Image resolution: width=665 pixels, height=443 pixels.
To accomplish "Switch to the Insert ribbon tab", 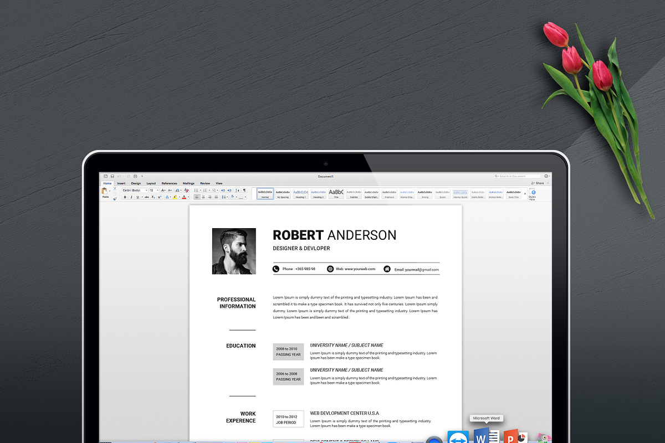I will [x=121, y=183].
